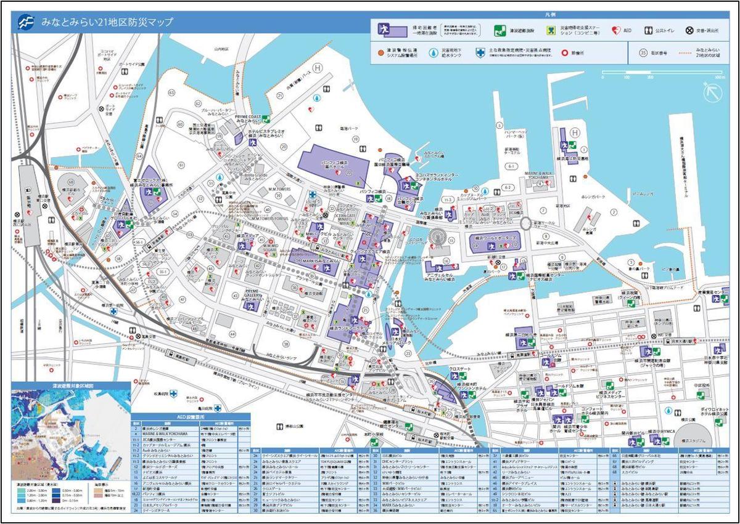The height and width of the screenshot is (524, 740).
Task: Select the MARINE & WALK YOKOHAMA table row
Action: pos(166,433)
